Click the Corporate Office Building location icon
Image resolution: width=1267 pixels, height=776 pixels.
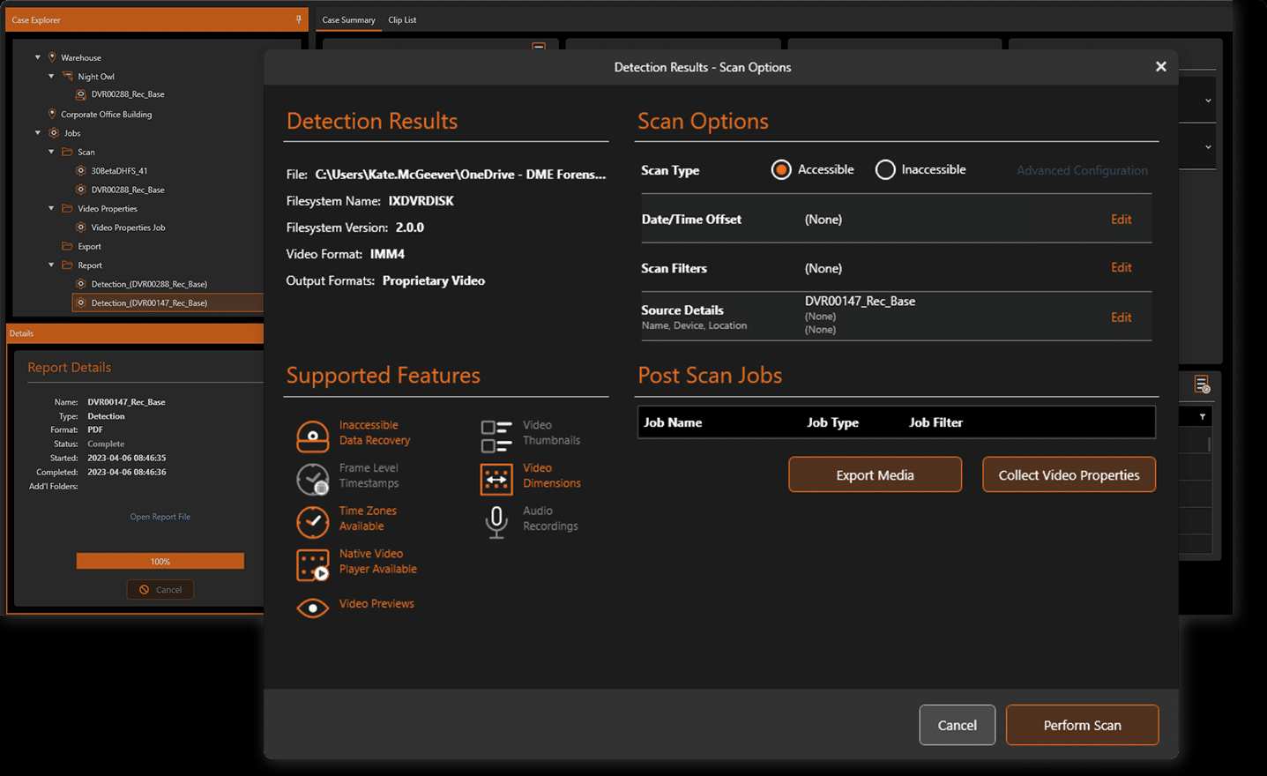52,114
